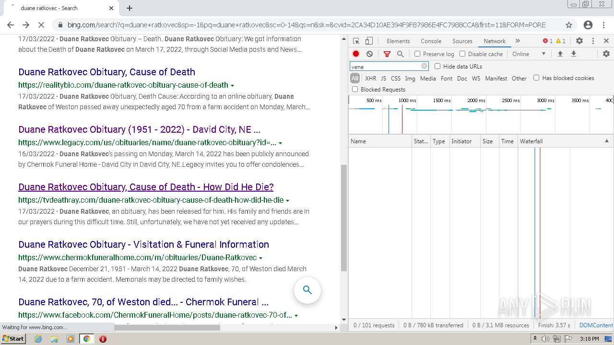The width and height of the screenshot is (614, 345).
Task: Open a new browser tab
Action: click(130, 8)
